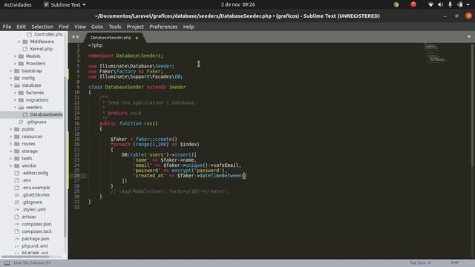Screen dimensions: 475x267
Task: Click Line 26, Column 57 status text
Action: click(32, 263)
